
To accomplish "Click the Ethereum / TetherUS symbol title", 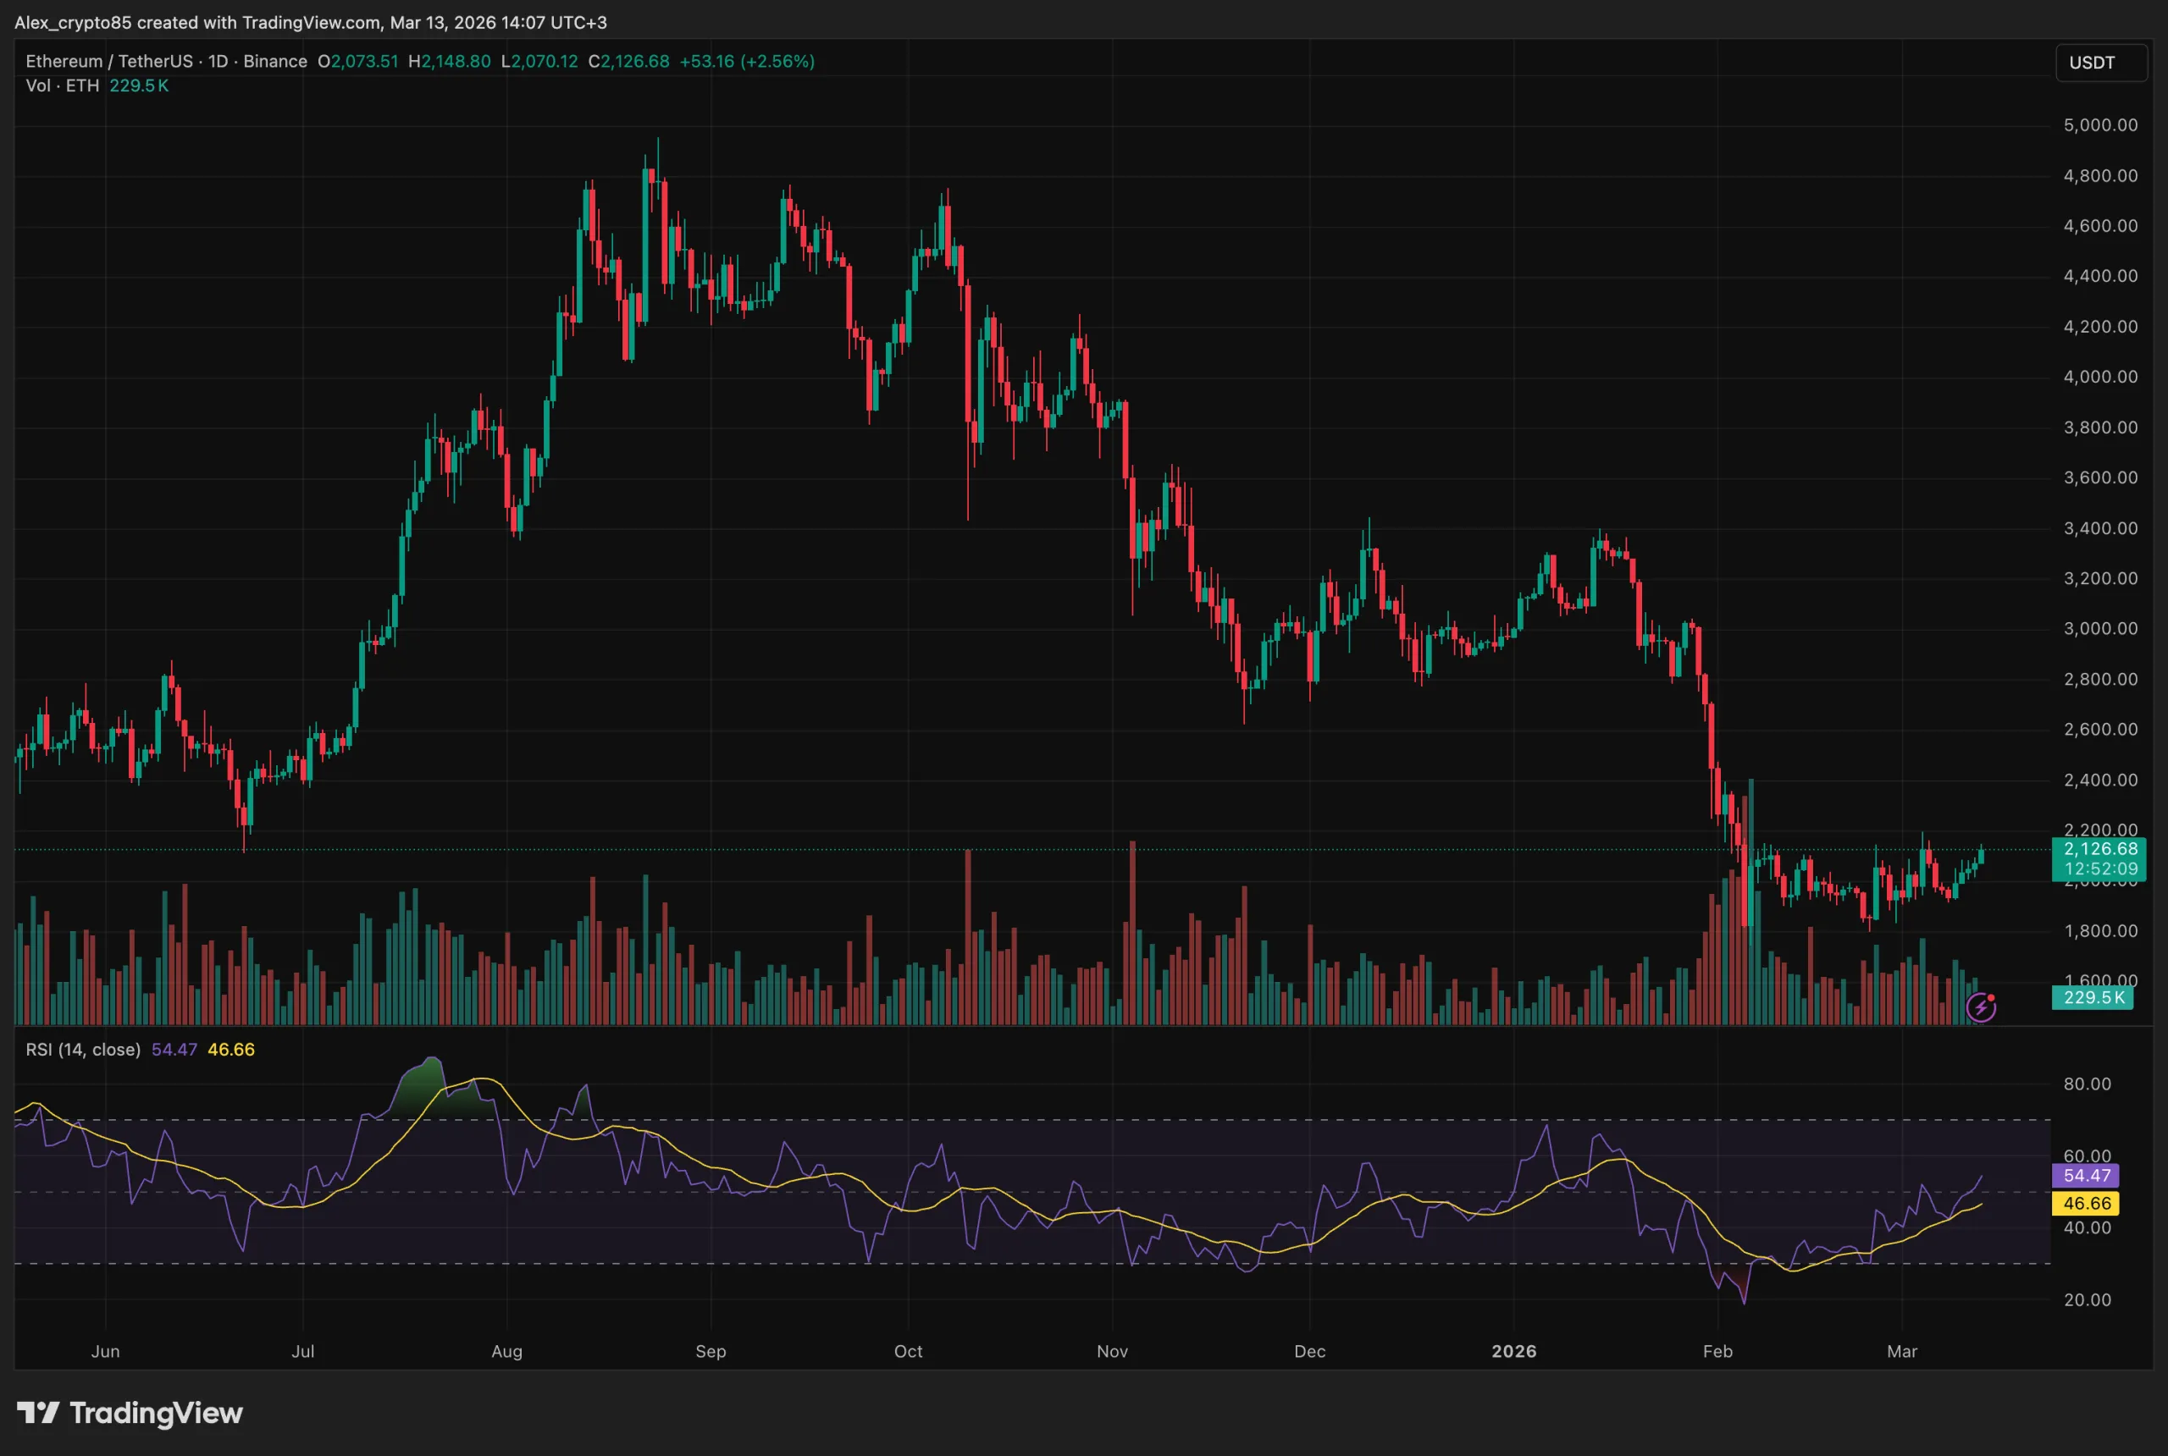I will tap(109, 61).
